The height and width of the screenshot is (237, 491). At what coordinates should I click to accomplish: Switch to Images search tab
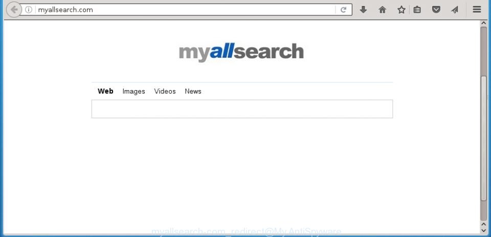coord(133,91)
